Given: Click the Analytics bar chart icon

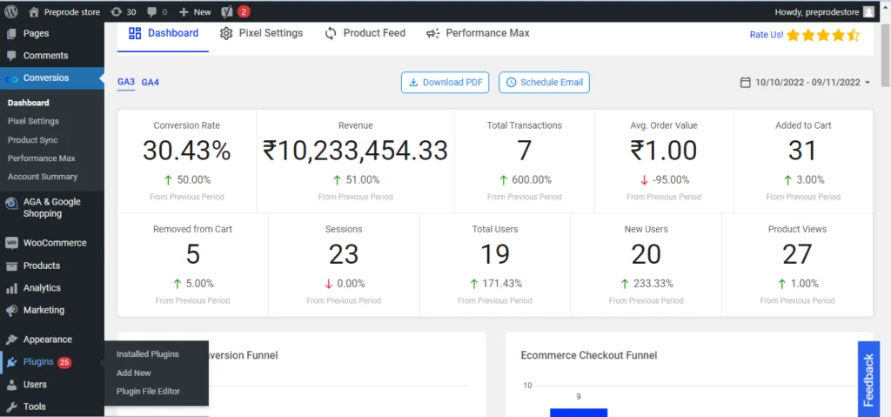Looking at the screenshot, I should 11,288.
